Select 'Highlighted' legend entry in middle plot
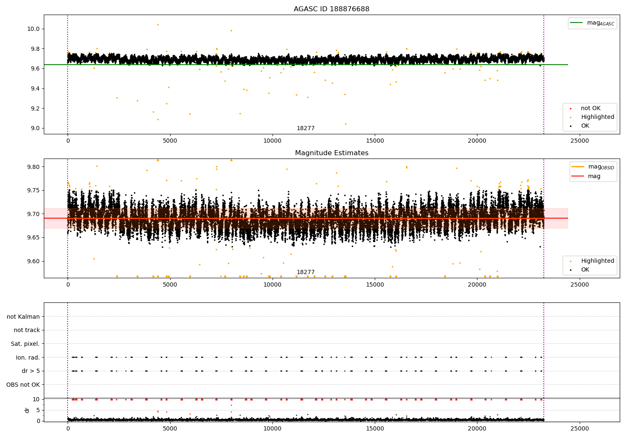The height and width of the screenshot is (438, 626). click(597, 261)
